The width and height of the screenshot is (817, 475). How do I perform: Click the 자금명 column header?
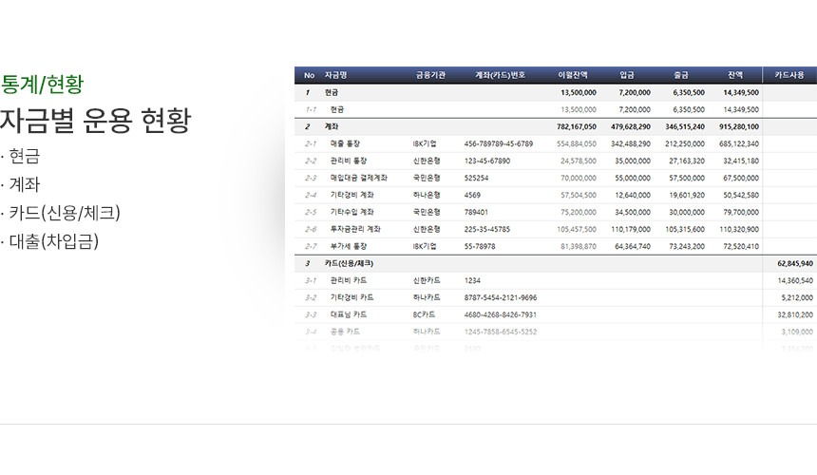click(336, 74)
